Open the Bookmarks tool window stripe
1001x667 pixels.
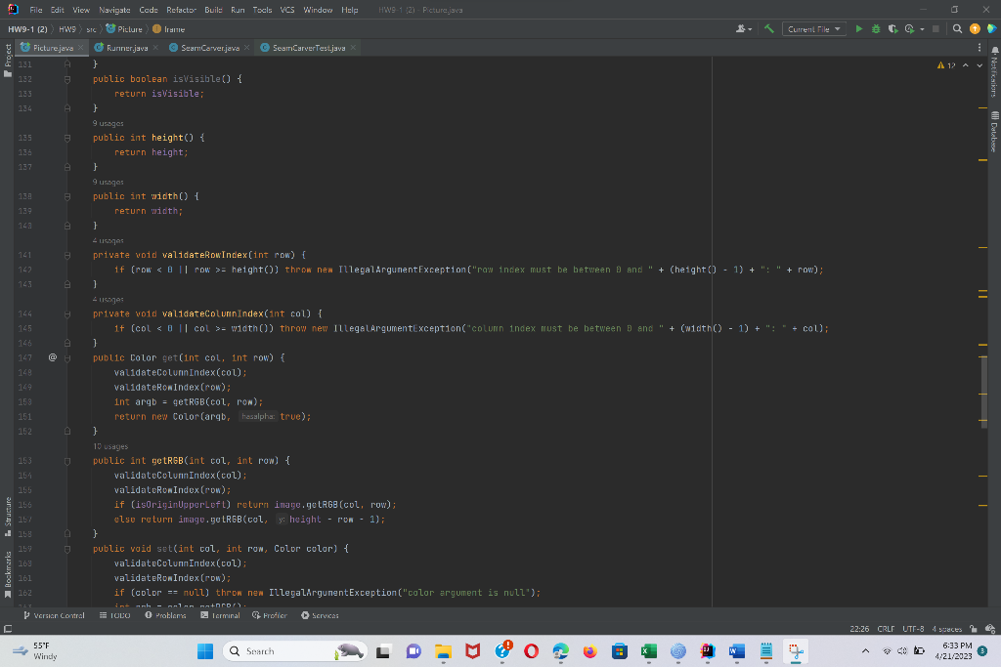point(8,574)
